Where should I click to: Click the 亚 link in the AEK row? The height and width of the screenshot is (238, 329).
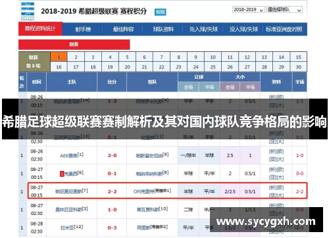[272, 159]
